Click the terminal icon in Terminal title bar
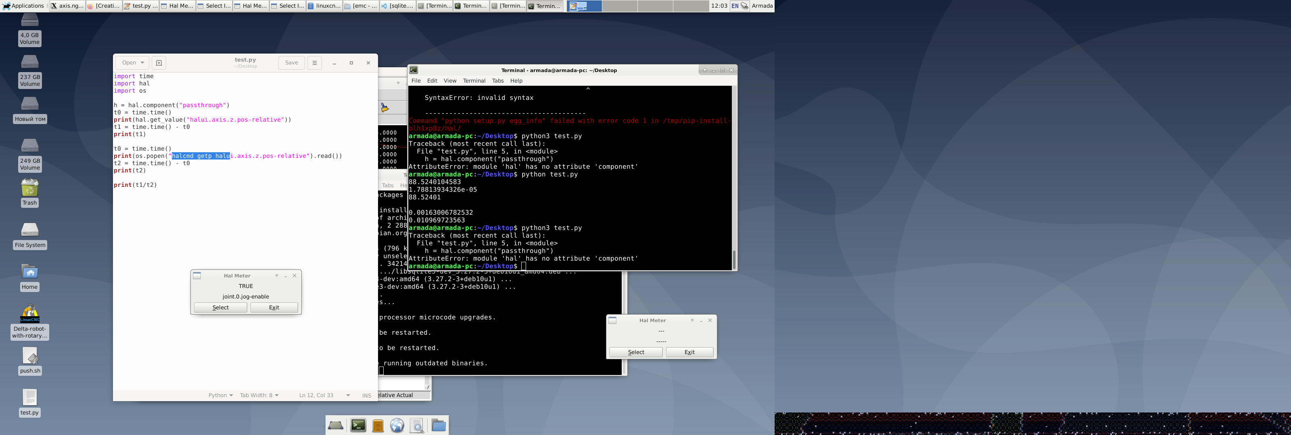The image size is (1291, 435). [414, 70]
